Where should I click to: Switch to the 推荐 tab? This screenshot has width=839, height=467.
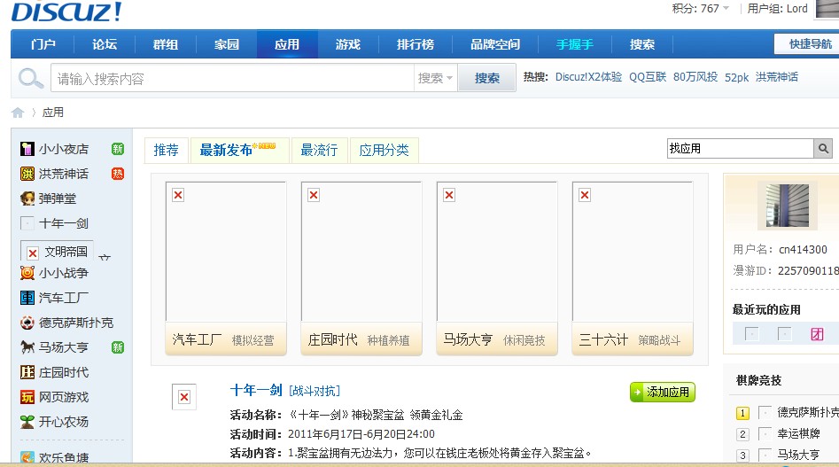167,151
